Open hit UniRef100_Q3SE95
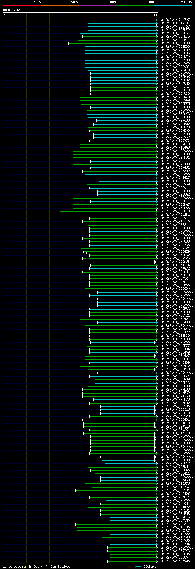 coord(175,53)
